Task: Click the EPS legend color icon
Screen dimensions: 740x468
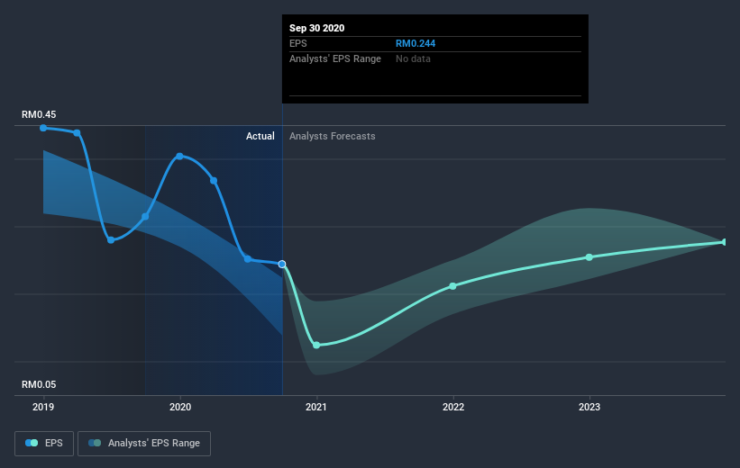Action: point(32,443)
